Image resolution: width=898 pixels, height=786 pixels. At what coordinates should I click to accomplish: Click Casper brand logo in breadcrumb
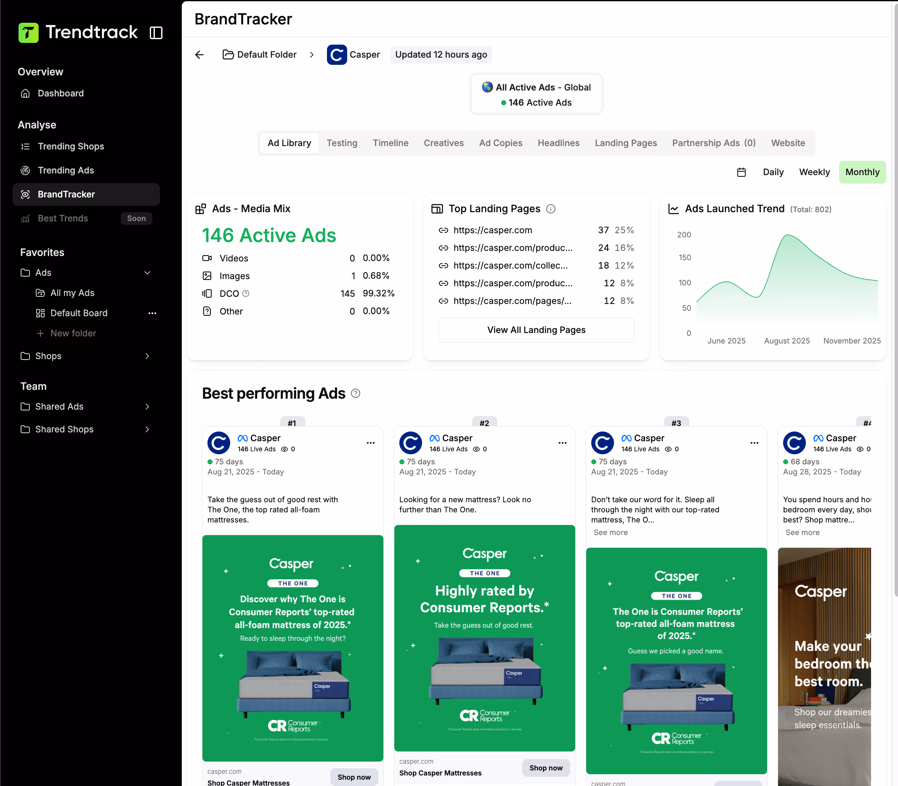point(337,55)
